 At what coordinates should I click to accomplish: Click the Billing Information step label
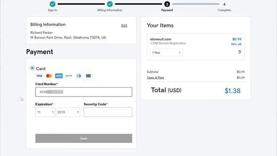click(x=110, y=10)
